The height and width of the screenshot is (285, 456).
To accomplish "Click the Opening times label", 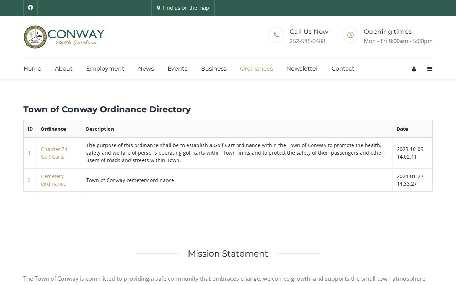I will tap(388, 32).
